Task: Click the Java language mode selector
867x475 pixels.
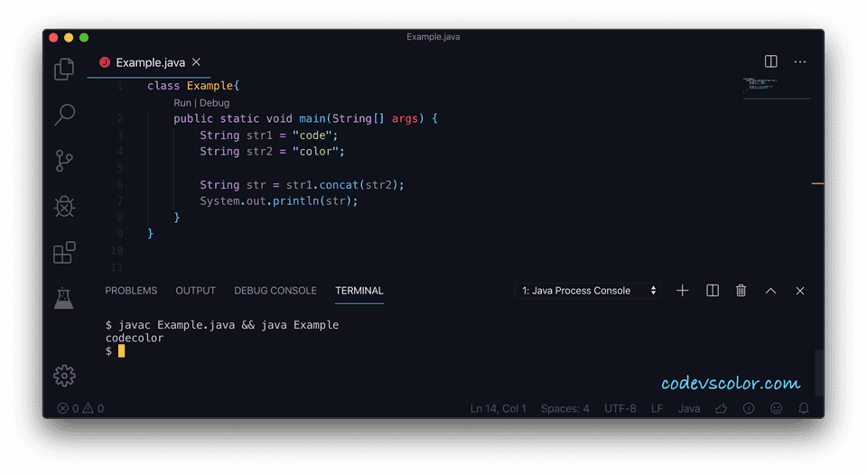Action: (689, 408)
